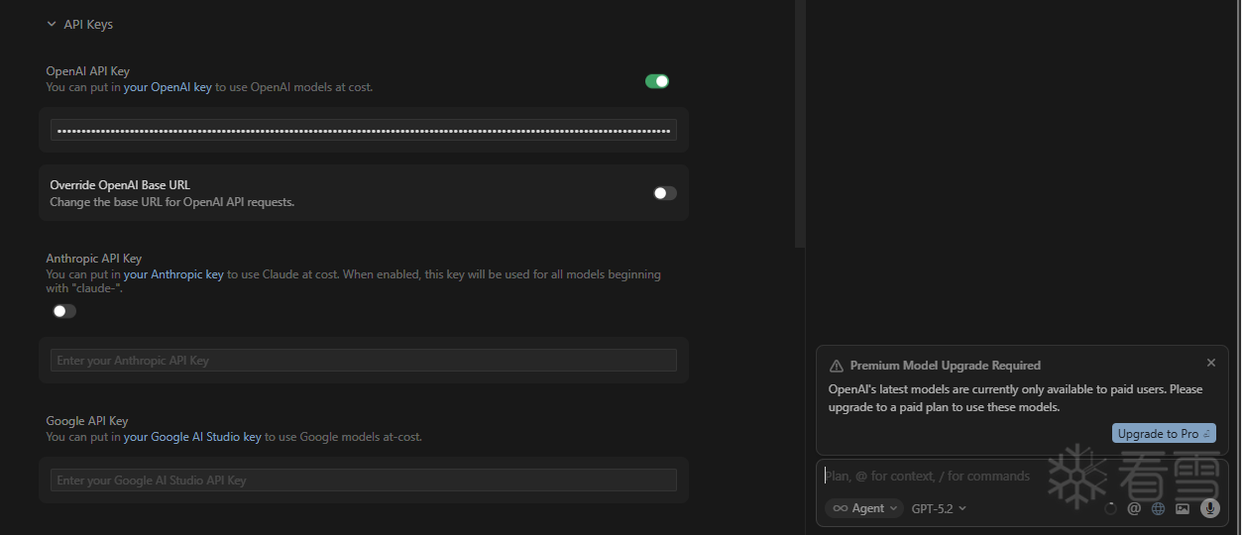Turn on the Anthropic API Key toggle
Image resolution: width=1243 pixels, height=535 pixels.
pos(64,311)
